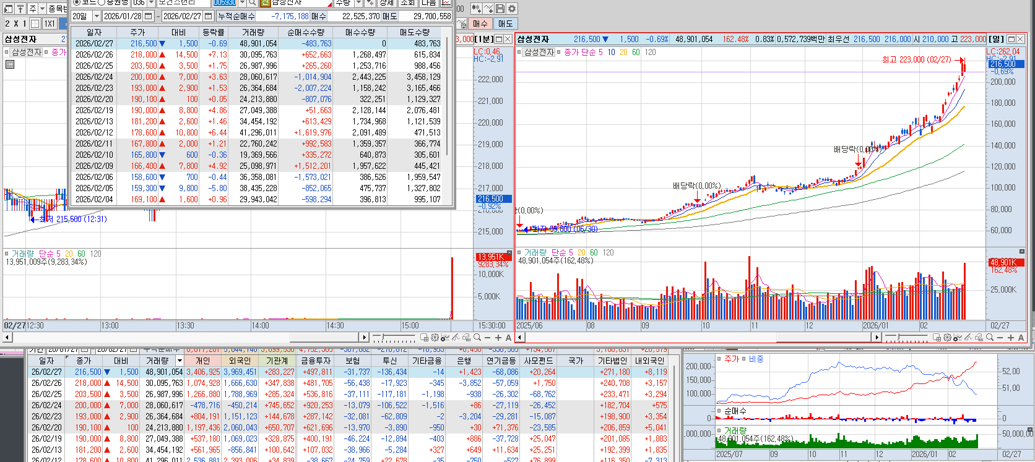Viewport: 1035px width, 462px height.
Task: Click the magnifier icon below the daily chart
Action: pos(990,338)
